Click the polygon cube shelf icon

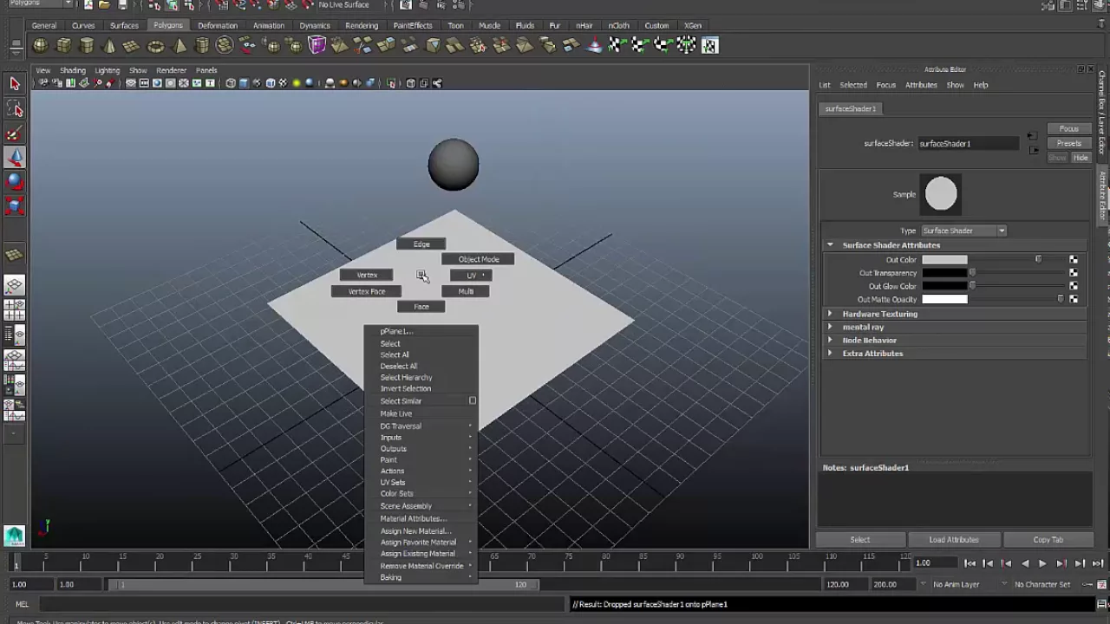tap(64, 46)
